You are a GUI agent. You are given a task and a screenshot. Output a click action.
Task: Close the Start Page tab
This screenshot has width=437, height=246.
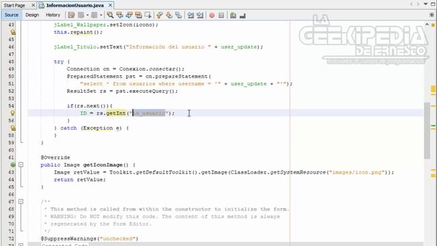[33, 5]
